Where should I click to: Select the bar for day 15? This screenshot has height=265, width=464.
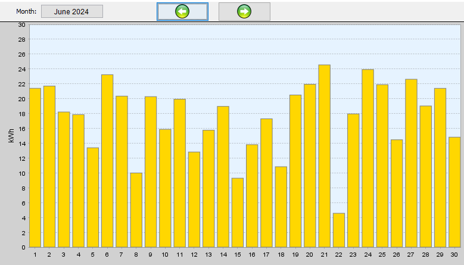coord(238,213)
